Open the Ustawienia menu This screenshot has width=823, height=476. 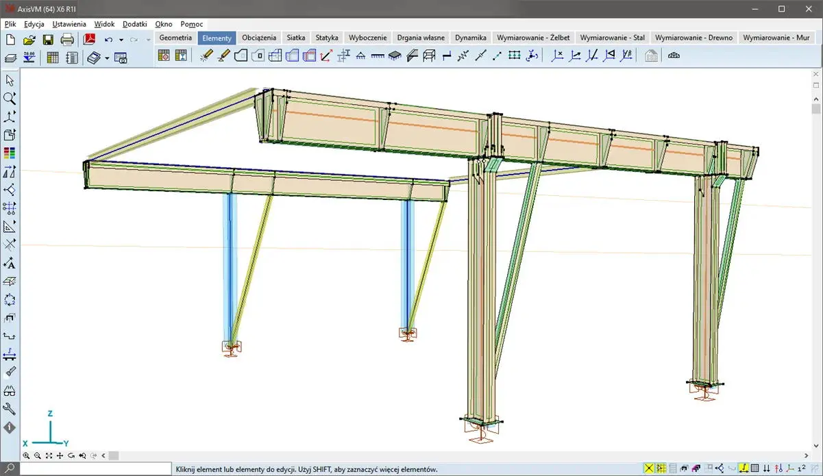click(69, 24)
